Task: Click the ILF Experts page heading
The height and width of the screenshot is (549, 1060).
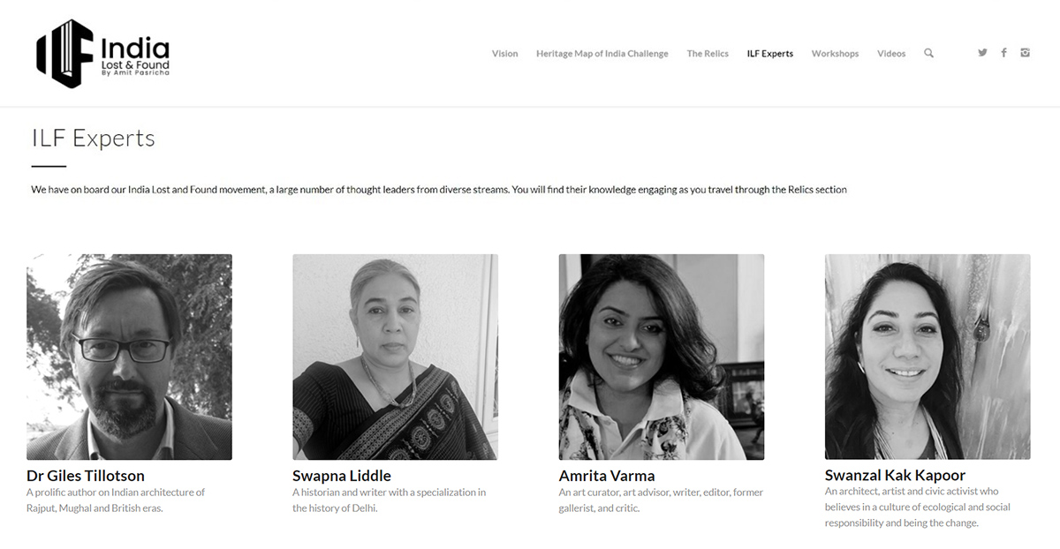Action: click(93, 138)
